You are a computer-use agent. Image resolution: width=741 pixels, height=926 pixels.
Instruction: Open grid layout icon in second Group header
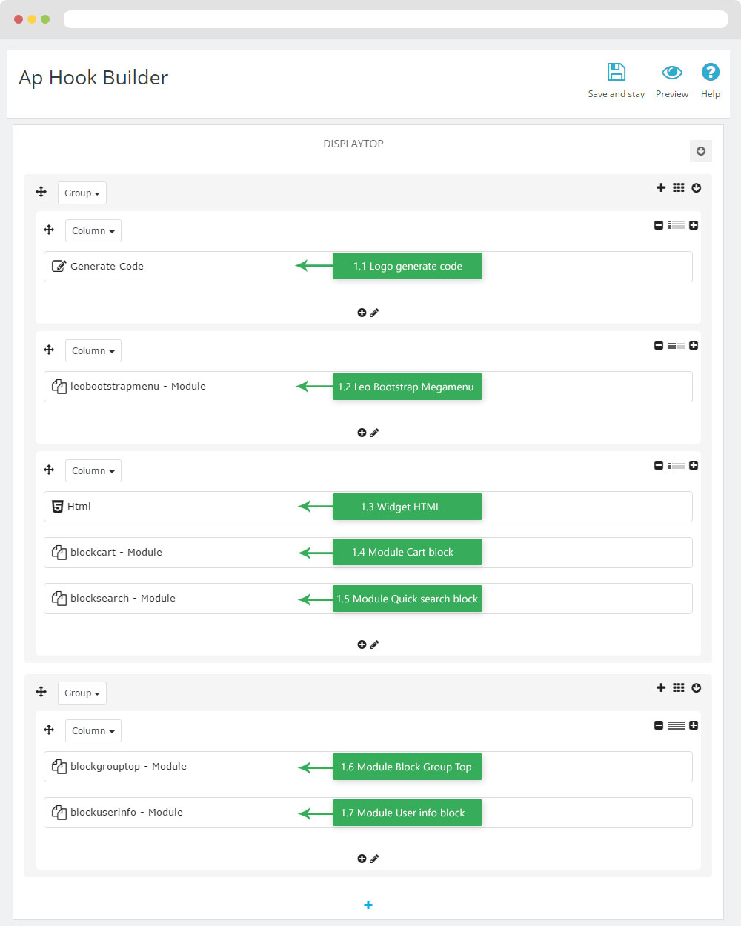(679, 688)
